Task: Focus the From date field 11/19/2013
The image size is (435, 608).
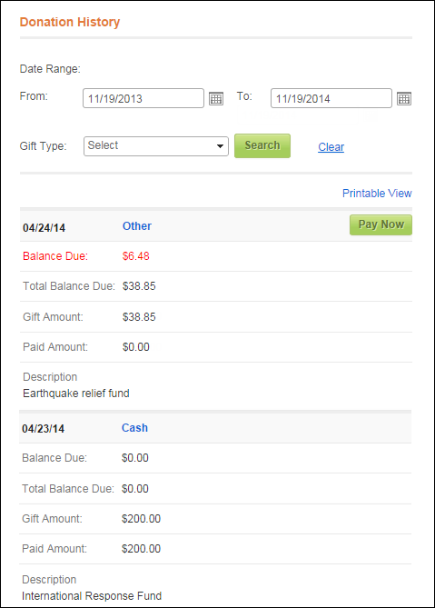Action: click(143, 98)
